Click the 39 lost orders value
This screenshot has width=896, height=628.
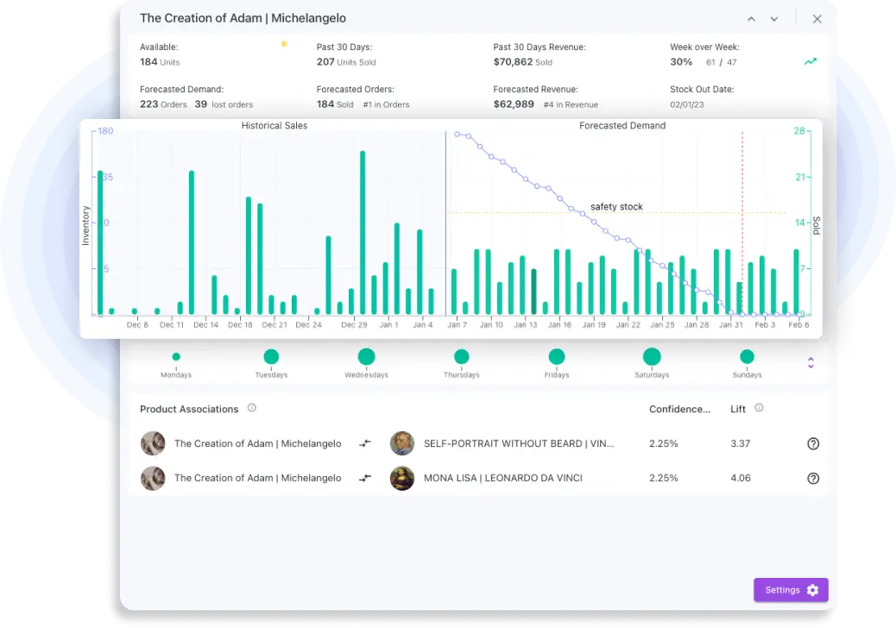click(x=200, y=104)
